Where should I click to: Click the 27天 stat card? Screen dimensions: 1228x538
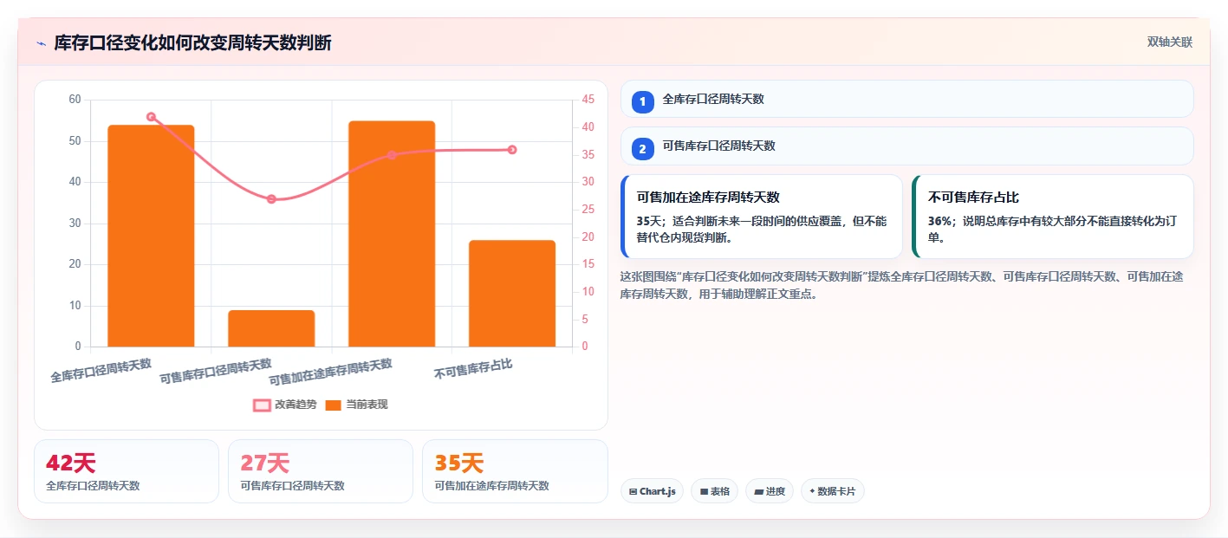click(x=321, y=471)
